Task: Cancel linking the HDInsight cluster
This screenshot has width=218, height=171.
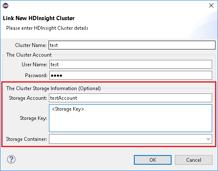Action: tap(194, 160)
